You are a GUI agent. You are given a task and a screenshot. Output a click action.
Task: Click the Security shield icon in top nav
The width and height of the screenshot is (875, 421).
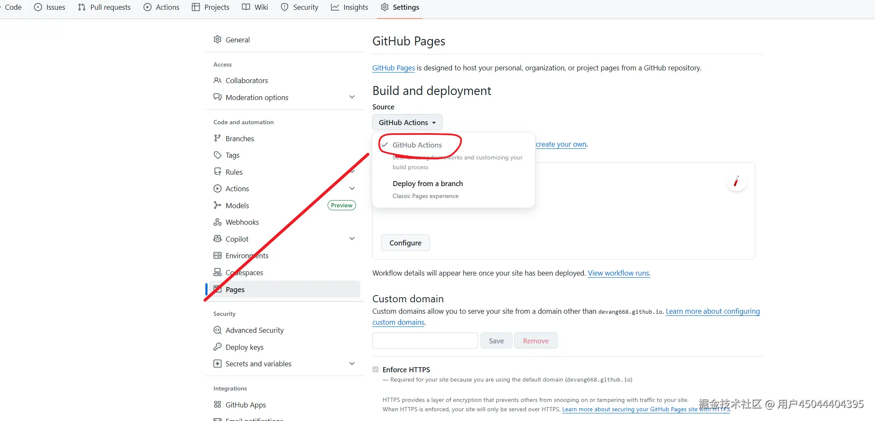click(285, 7)
